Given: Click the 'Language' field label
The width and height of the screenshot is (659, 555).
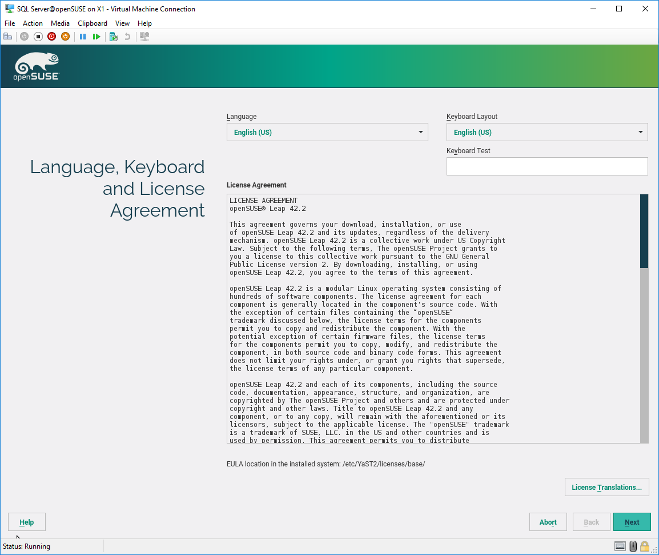Looking at the screenshot, I should click(241, 117).
